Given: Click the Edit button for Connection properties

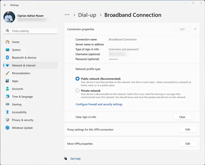Looking at the screenshot, I should 182,29.
